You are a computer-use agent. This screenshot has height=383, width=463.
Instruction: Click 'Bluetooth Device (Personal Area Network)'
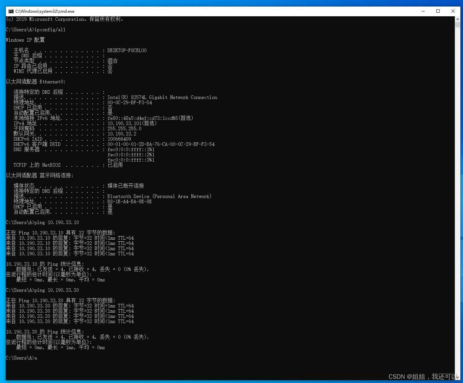159,196
